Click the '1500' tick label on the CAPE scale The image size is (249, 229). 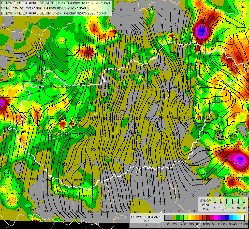tap(214, 224)
